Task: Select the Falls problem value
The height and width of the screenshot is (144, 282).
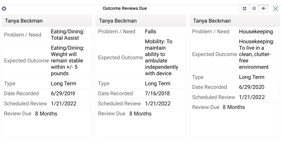Action: point(151,32)
